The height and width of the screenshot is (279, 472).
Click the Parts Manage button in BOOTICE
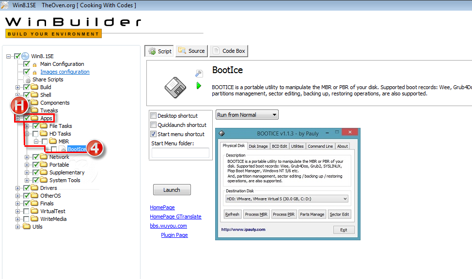click(x=312, y=214)
